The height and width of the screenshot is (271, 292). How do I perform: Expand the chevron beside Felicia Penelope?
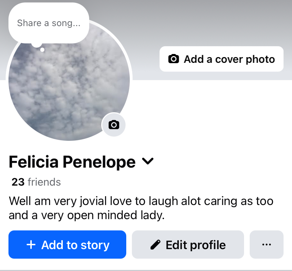[x=148, y=162]
